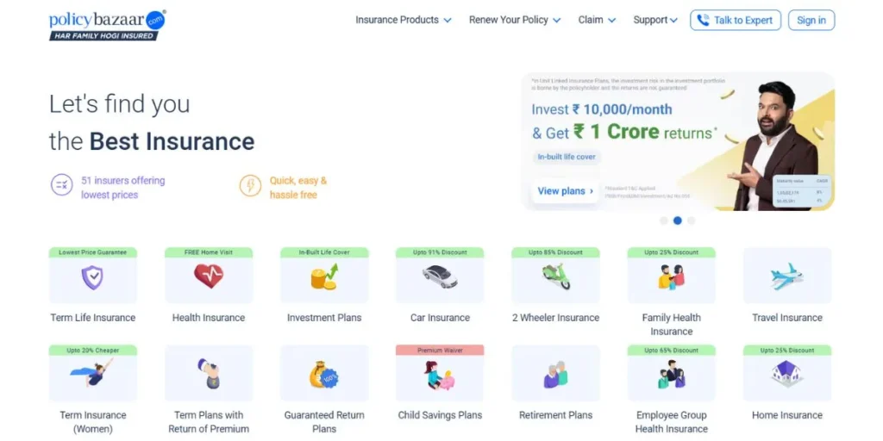Image resolution: width=883 pixels, height=441 pixels.
Task: Open the Home Insurance house icon
Action: coord(787,374)
